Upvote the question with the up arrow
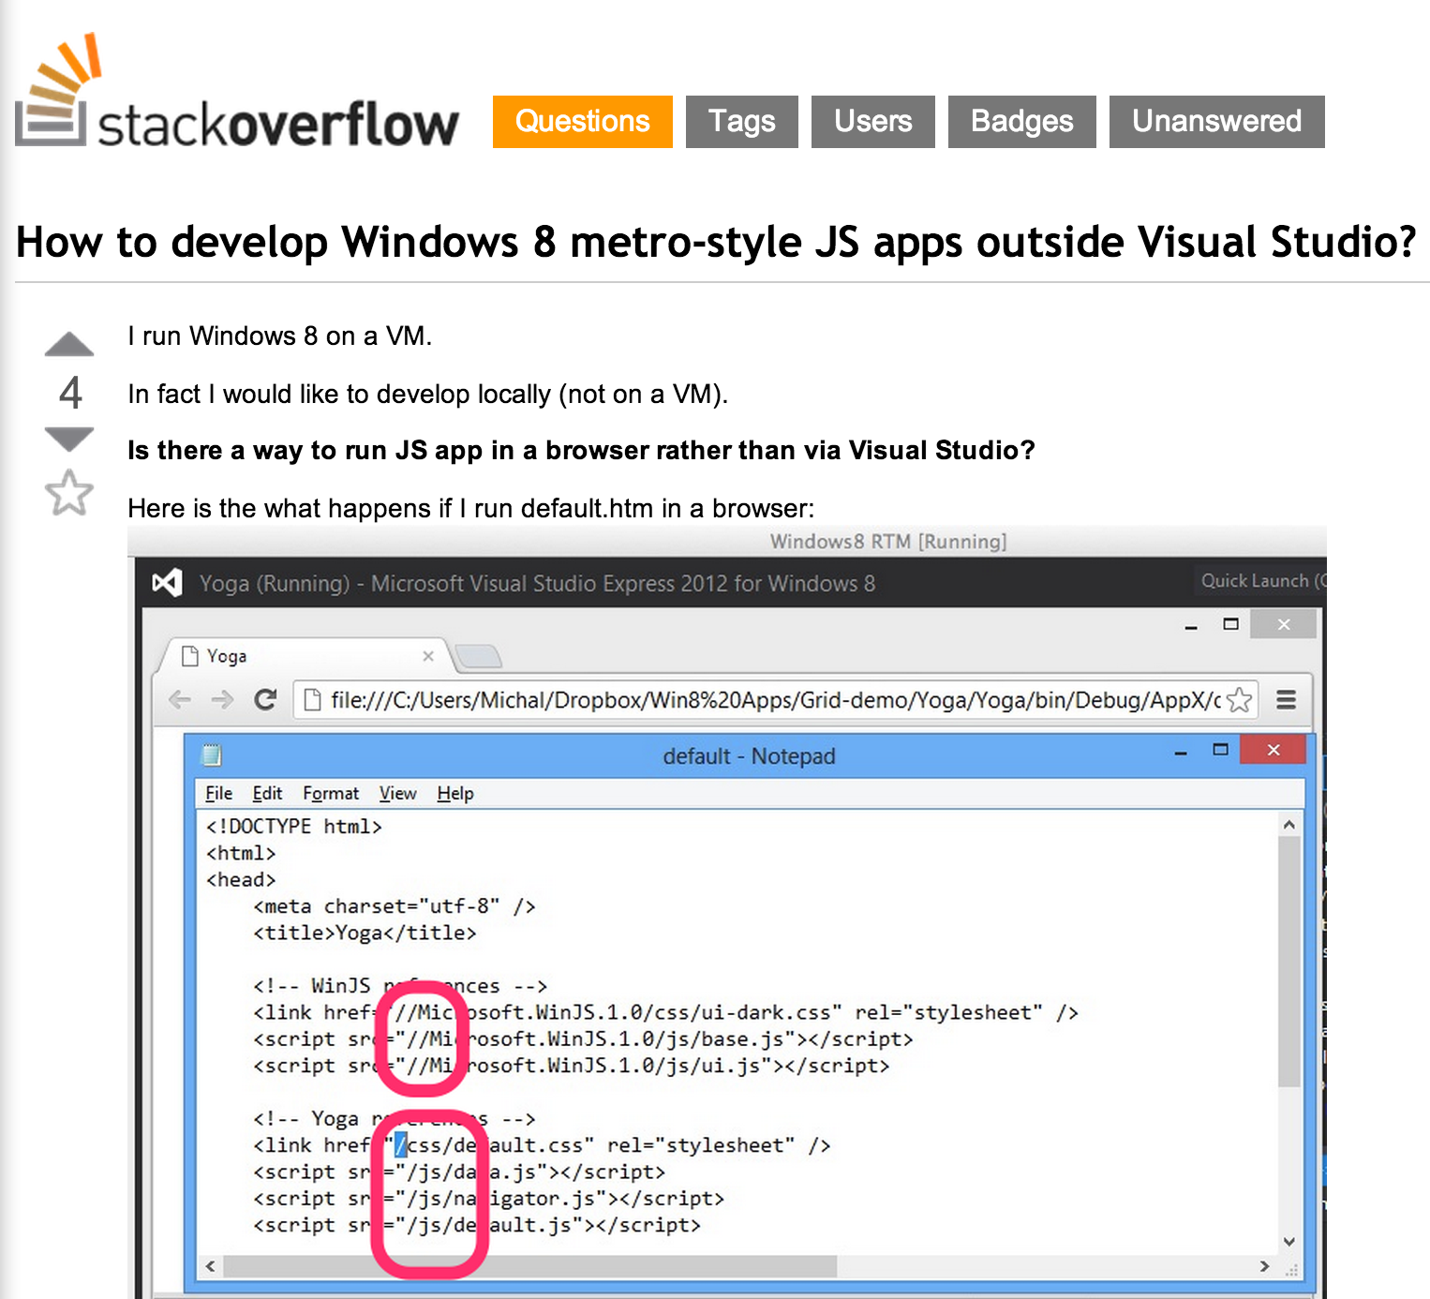 [69, 344]
